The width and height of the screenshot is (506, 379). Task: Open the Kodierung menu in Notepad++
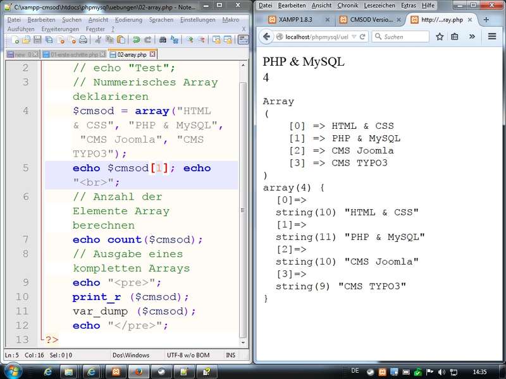pos(128,20)
